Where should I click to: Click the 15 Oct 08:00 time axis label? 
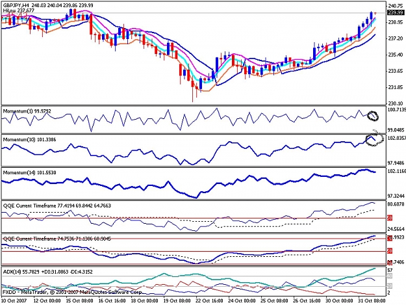tap(80, 300)
